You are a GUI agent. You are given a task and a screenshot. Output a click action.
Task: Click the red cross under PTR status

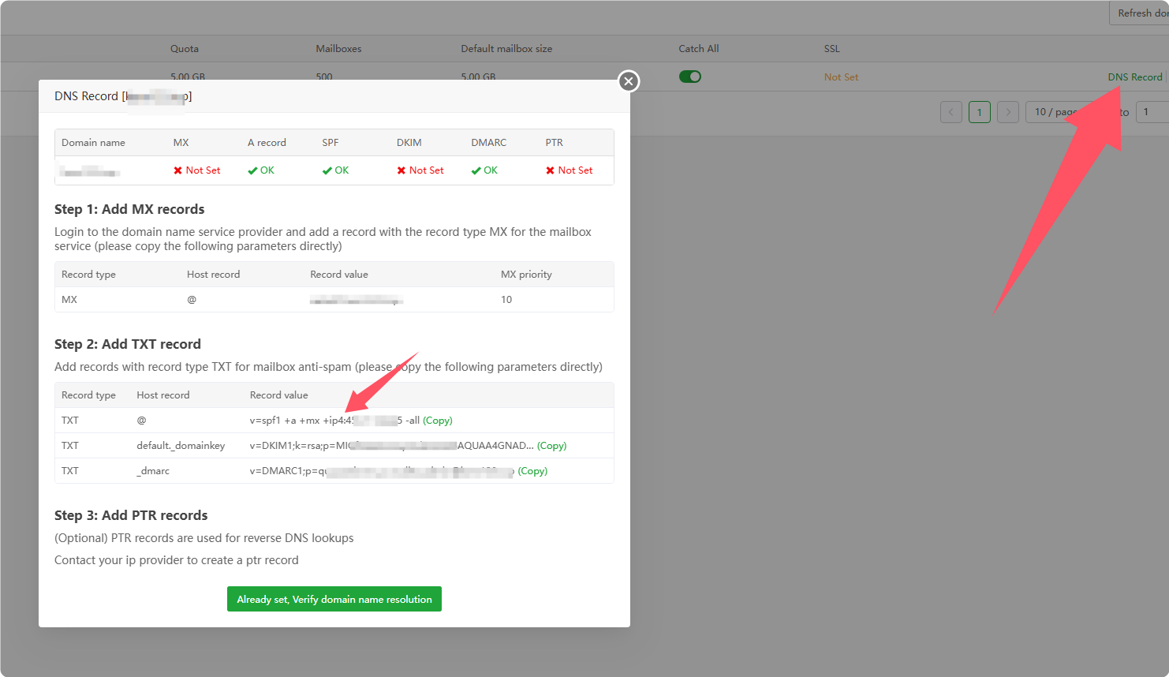click(551, 170)
